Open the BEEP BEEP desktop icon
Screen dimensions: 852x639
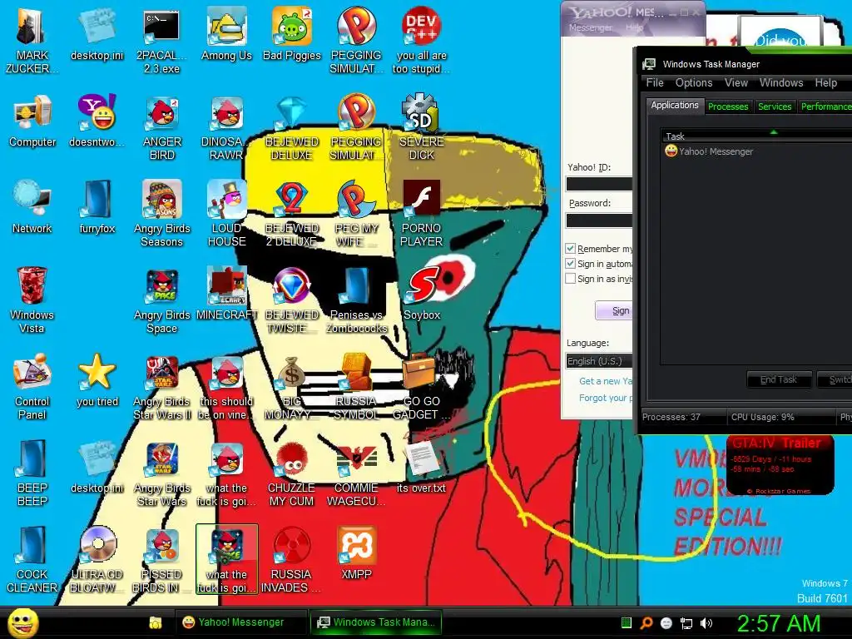point(32,473)
